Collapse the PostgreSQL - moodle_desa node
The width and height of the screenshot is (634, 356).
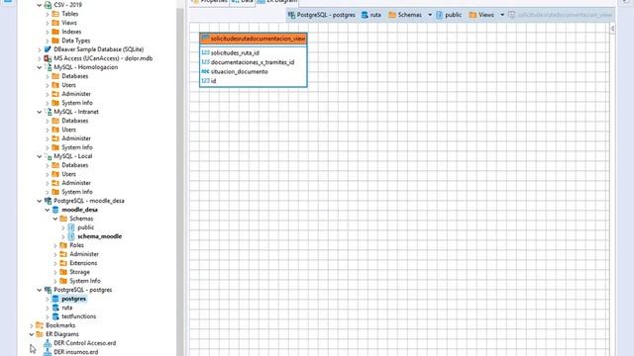click(40, 201)
